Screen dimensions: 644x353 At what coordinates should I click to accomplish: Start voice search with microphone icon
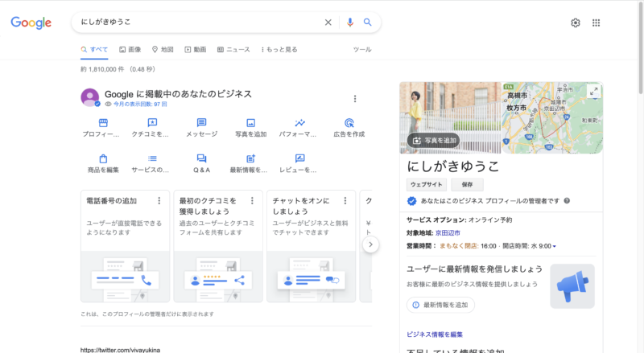(350, 23)
